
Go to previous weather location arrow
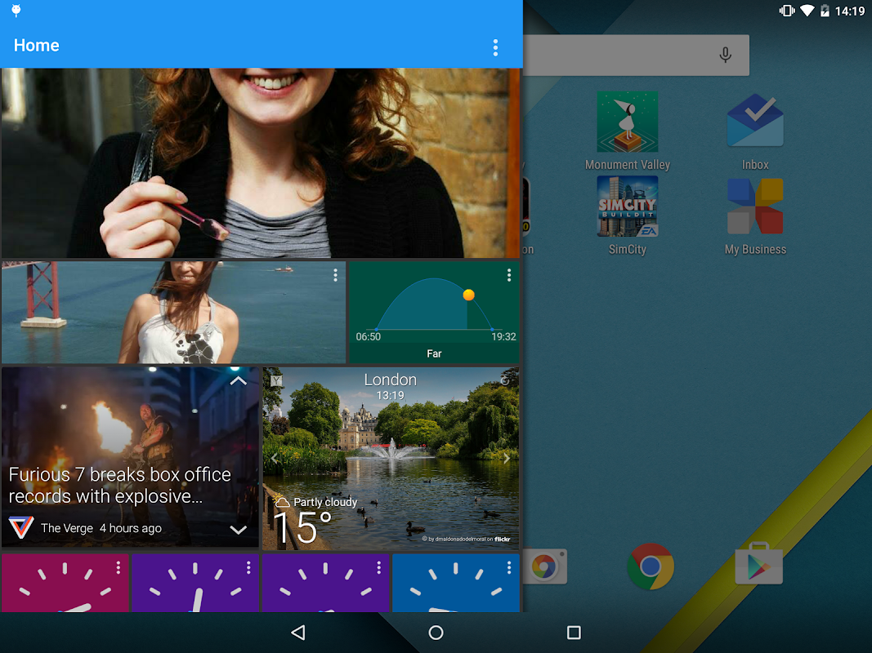(274, 458)
